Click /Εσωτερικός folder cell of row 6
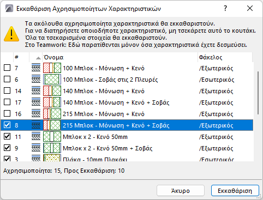 point(217,80)
